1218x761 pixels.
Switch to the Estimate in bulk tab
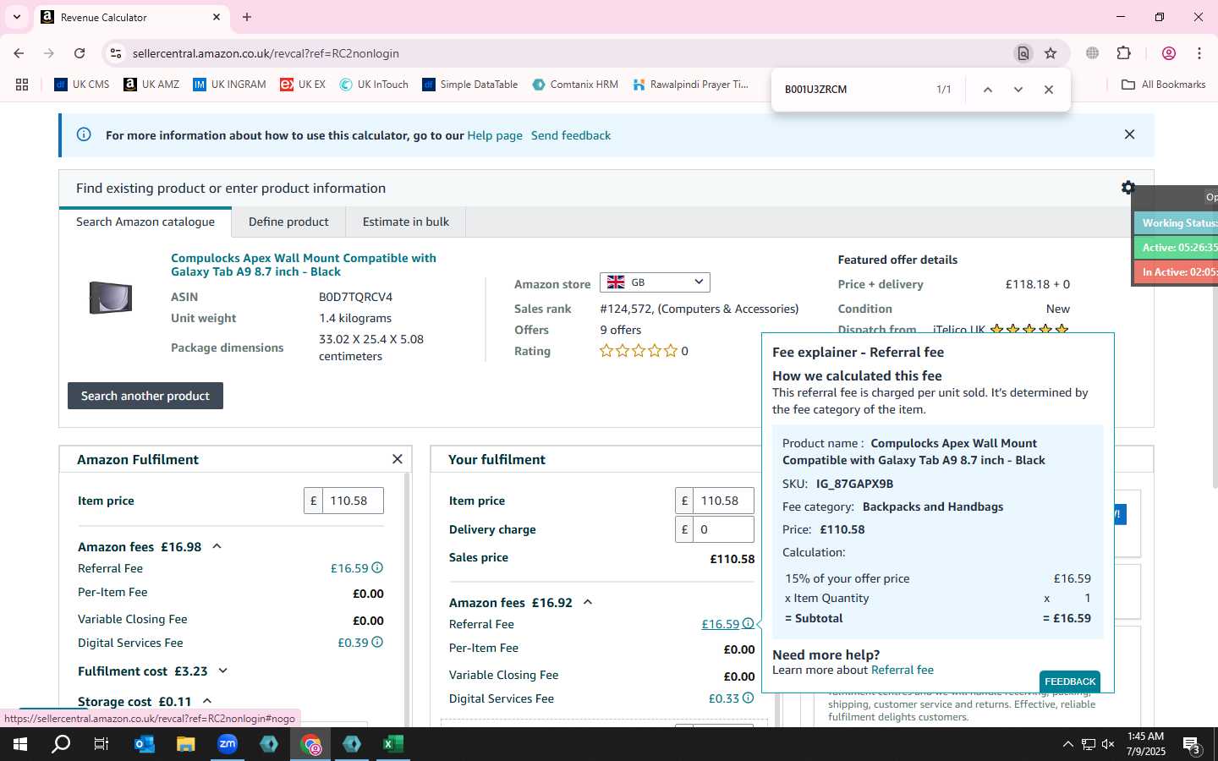point(406,222)
